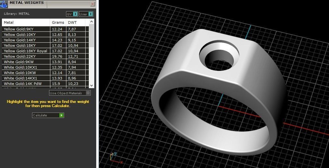The height and width of the screenshot is (168, 329).
Task: Select the White Gold:14K PdW row
Action: 45,84
